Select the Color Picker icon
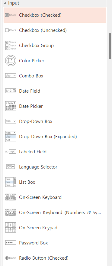 (11, 60)
